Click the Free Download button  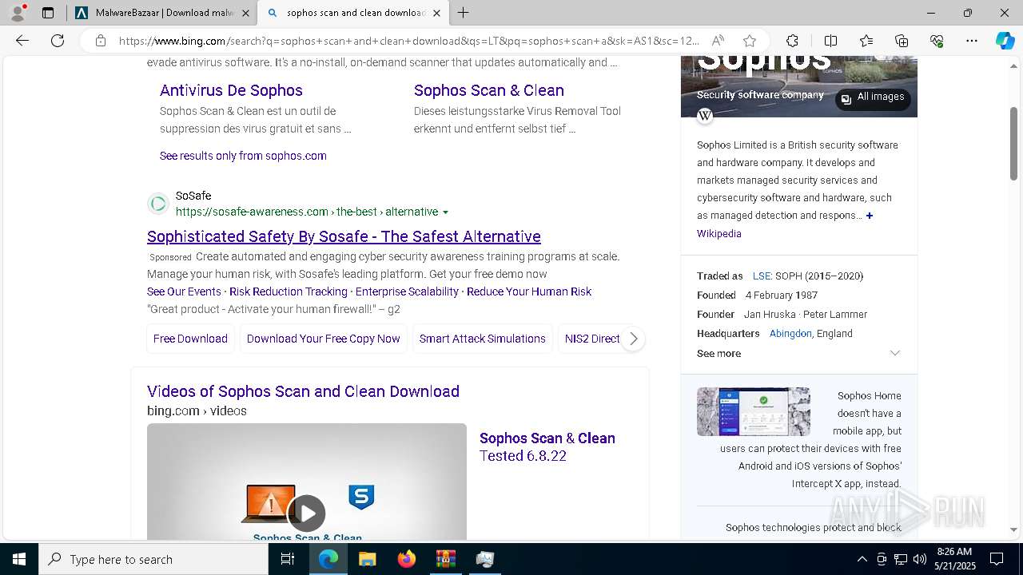point(190,339)
